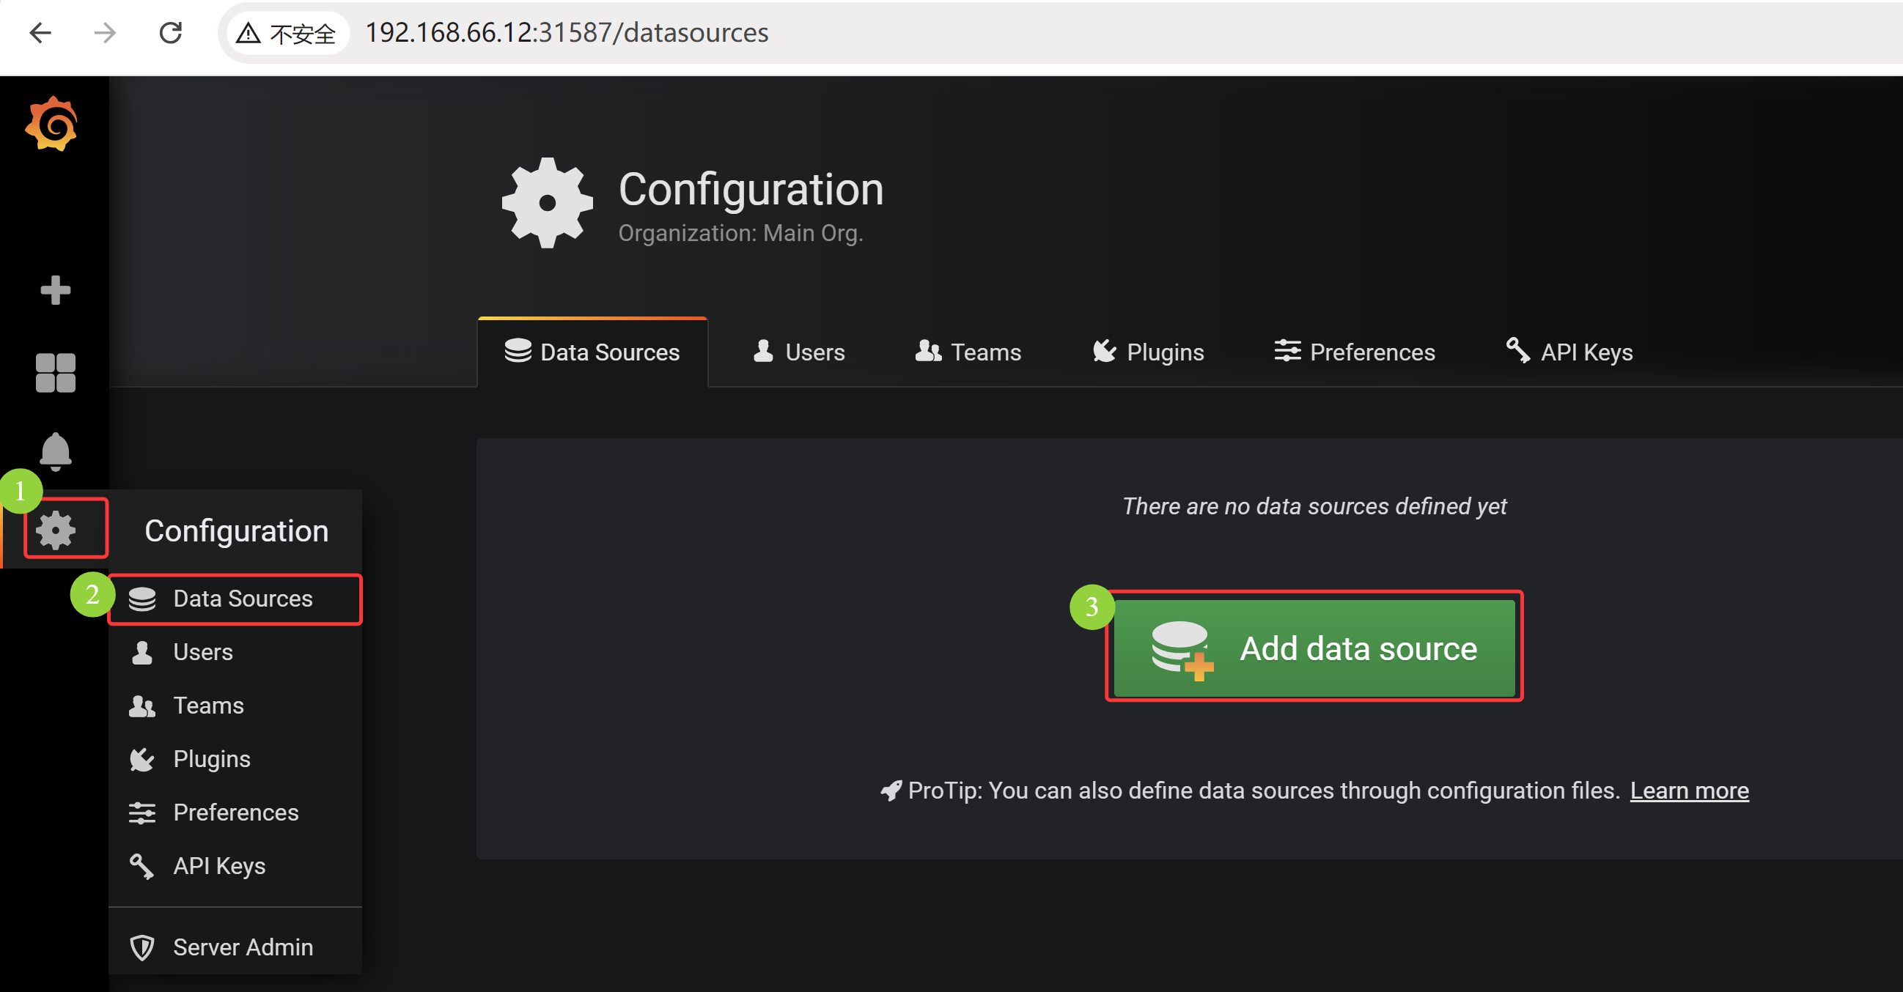
Task: Open Server Admin from side menu
Action: tap(243, 947)
